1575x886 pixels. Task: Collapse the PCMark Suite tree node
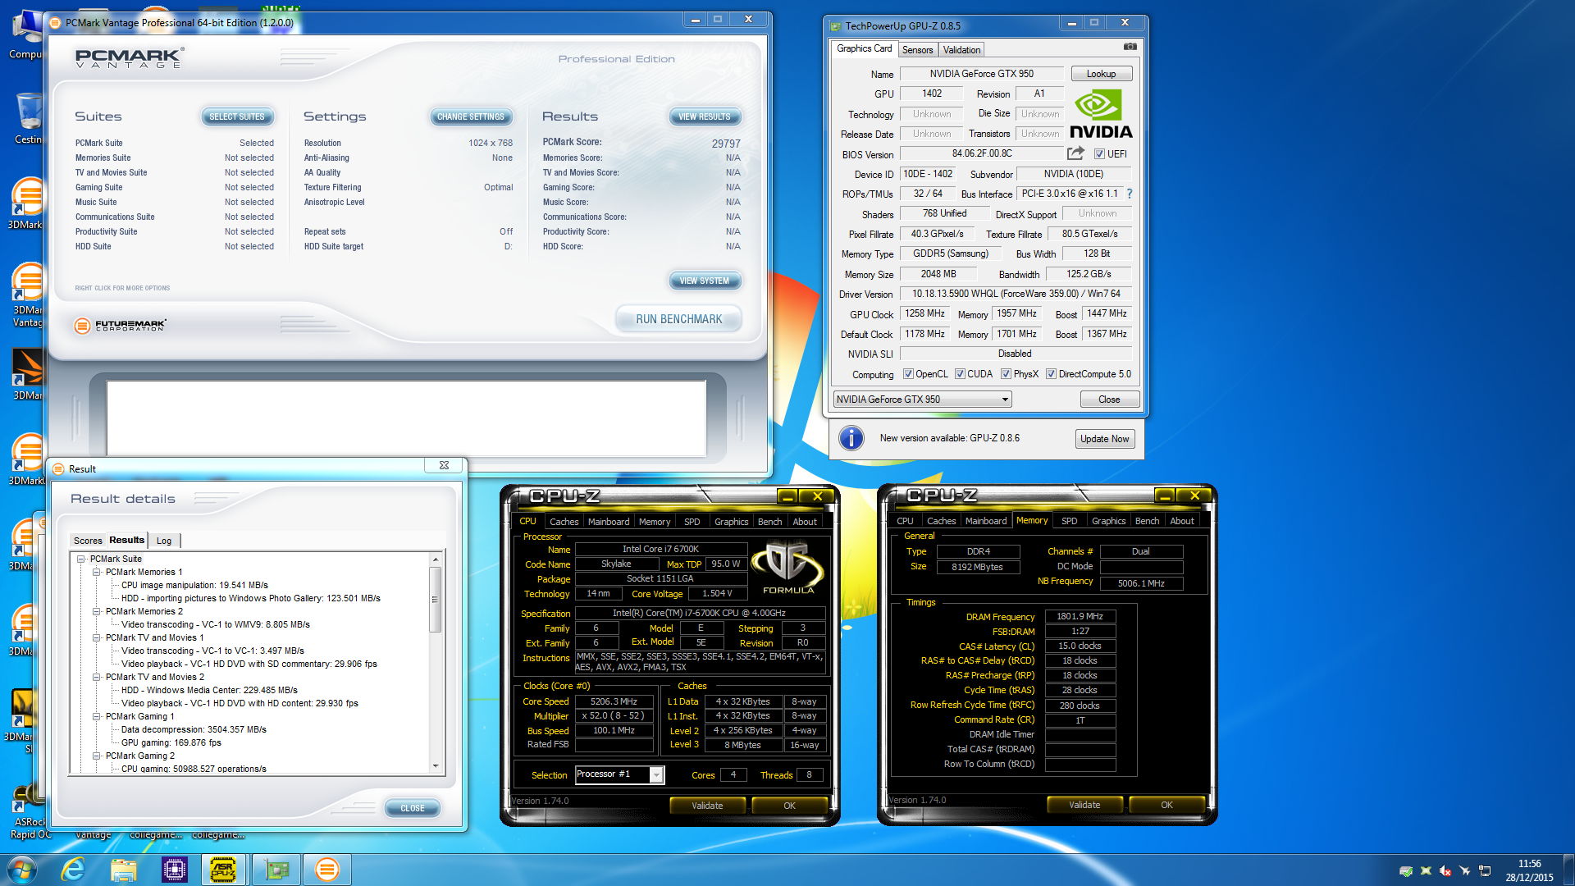pyautogui.click(x=81, y=559)
